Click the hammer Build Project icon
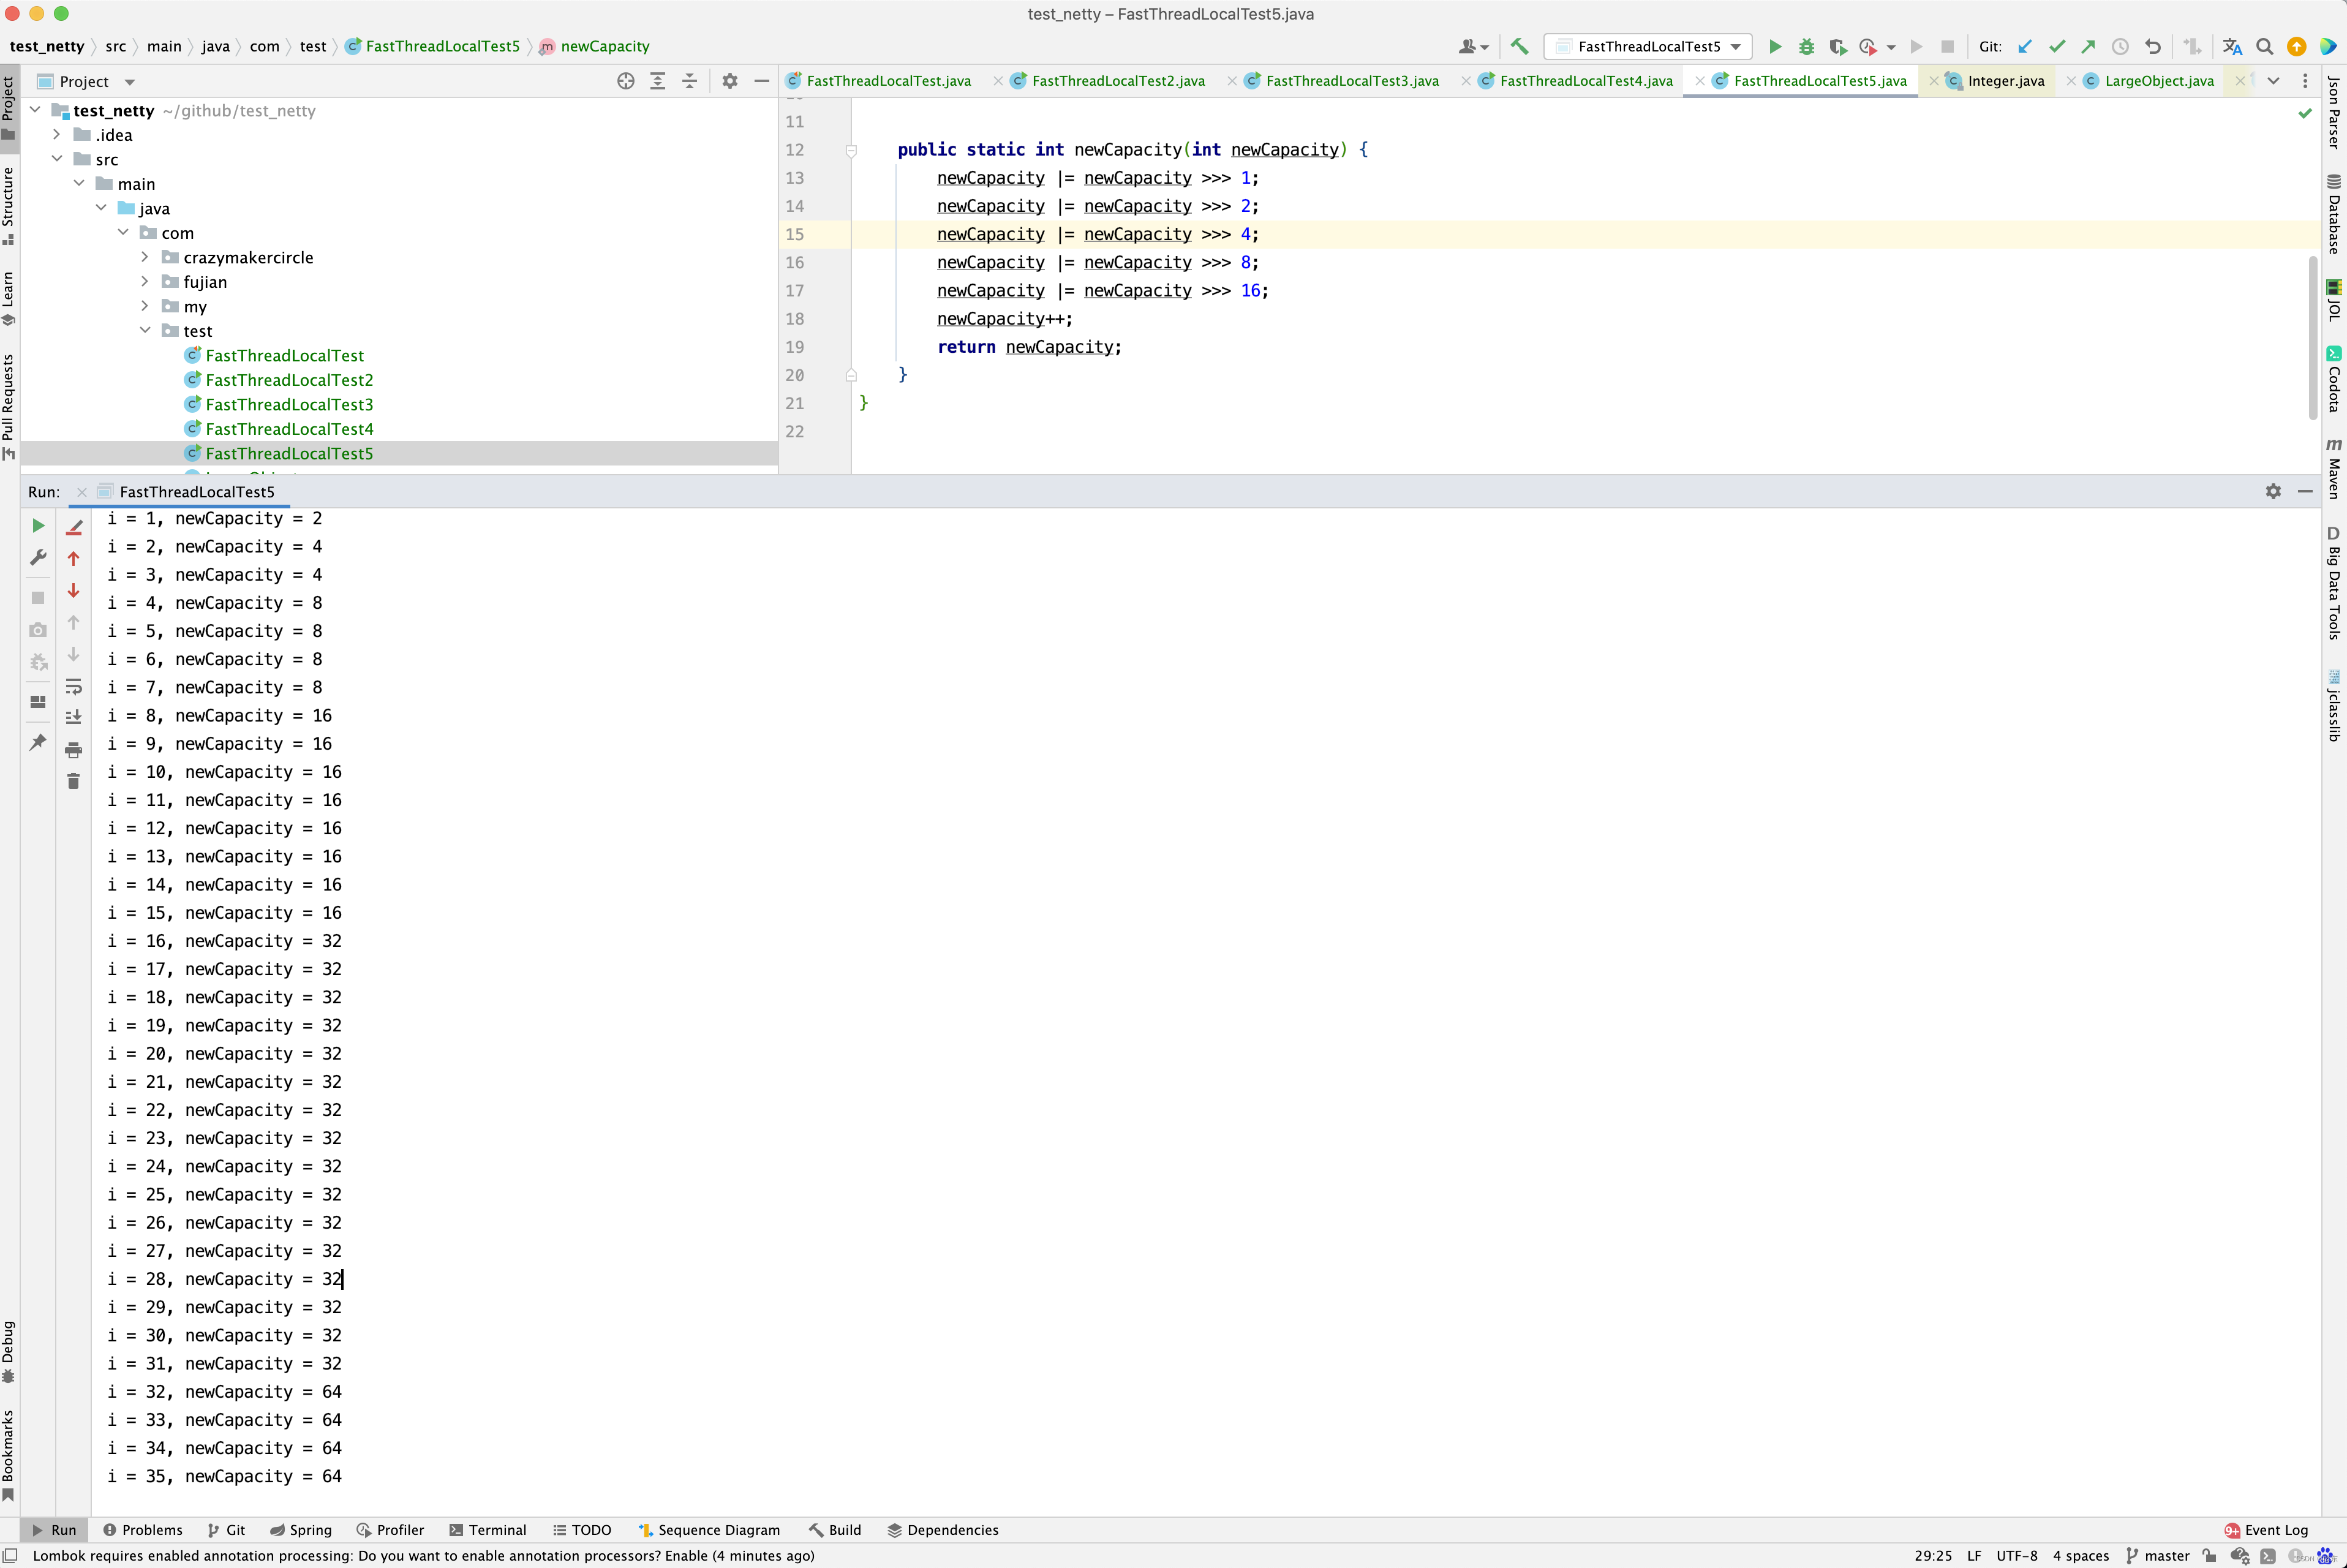Screen dimensions: 2347x1568 point(1519,46)
